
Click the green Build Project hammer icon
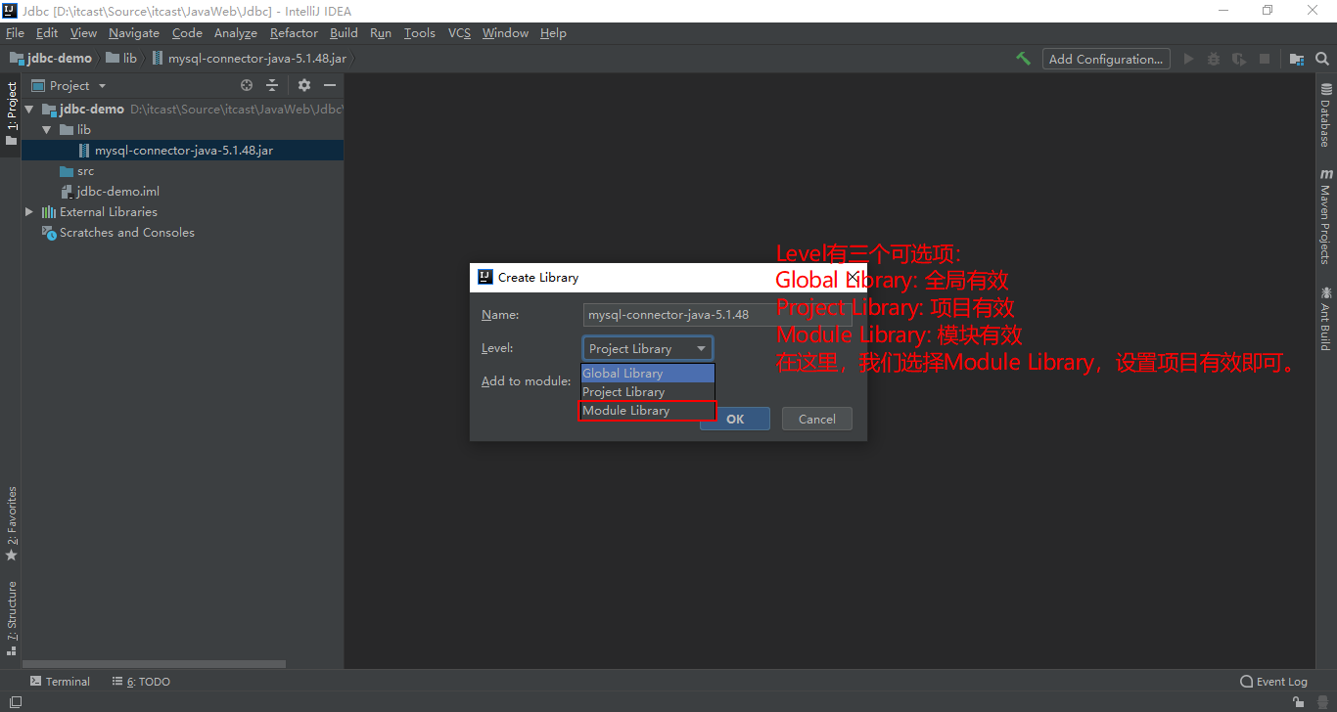[x=1023, y=59]
